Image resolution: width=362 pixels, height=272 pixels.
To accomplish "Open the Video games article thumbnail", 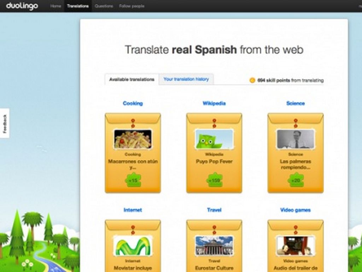I will tap(296, 246).
